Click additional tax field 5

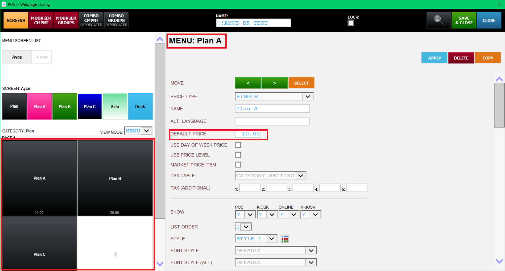pyautogui.click(x=356, y=188)
